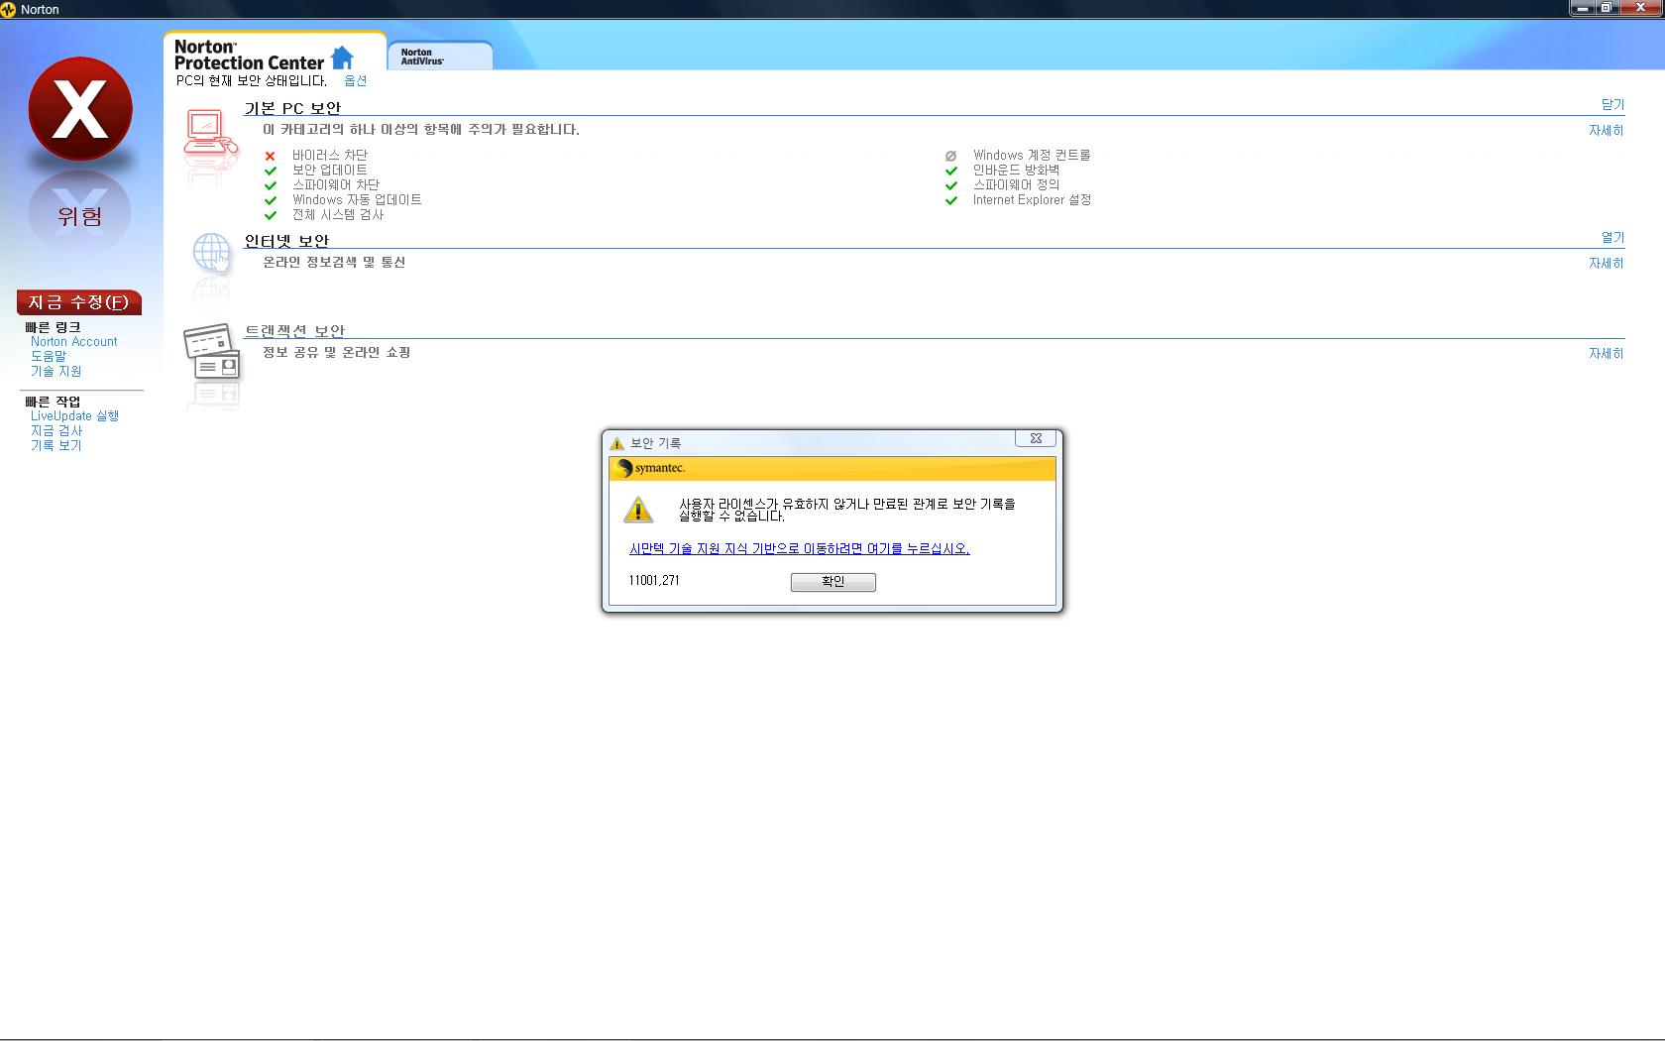Click the 스파이웨어 차단 item text

336,185
